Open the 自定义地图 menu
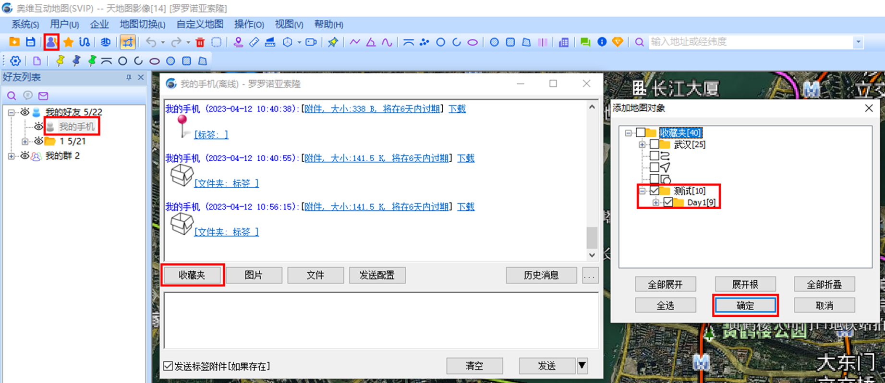Image resolution: width=885 pixels, height=383 pixels. tap(200, 24)
